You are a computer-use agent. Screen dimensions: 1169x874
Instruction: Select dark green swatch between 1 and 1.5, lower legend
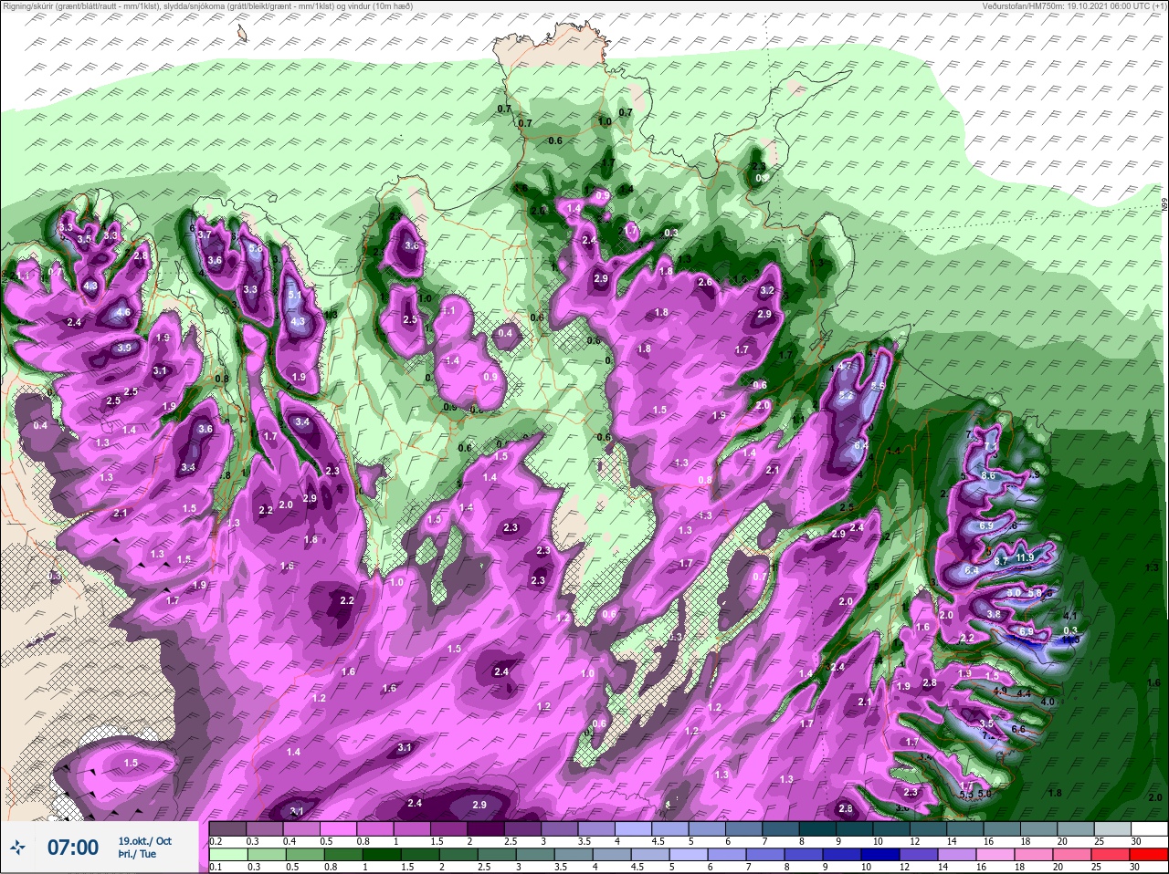382,857
